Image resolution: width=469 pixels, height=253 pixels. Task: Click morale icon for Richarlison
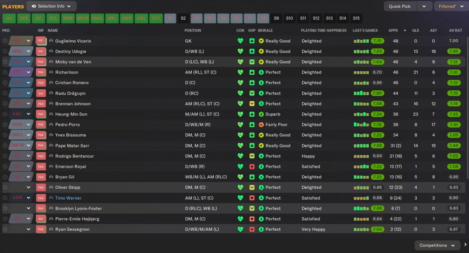261,72
